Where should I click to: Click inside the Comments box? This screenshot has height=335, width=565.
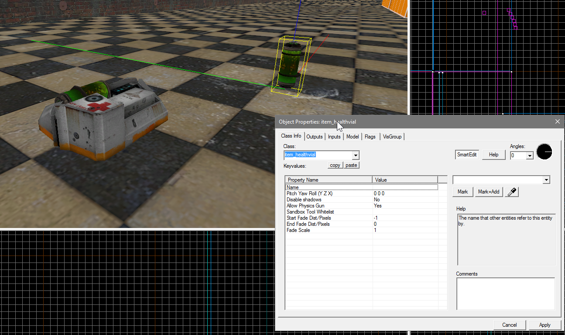505,294
